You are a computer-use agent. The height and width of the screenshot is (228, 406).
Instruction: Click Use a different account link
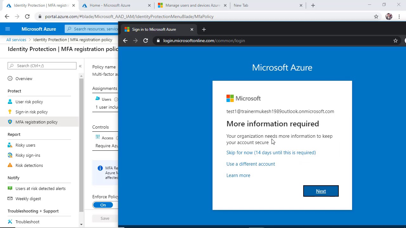[x=251, y=164]
